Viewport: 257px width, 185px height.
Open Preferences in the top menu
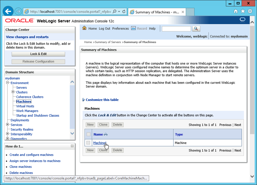tap(120, 29)
